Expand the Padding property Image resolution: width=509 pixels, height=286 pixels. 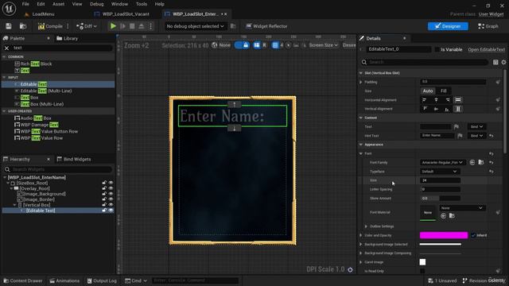tap(360, 83)
